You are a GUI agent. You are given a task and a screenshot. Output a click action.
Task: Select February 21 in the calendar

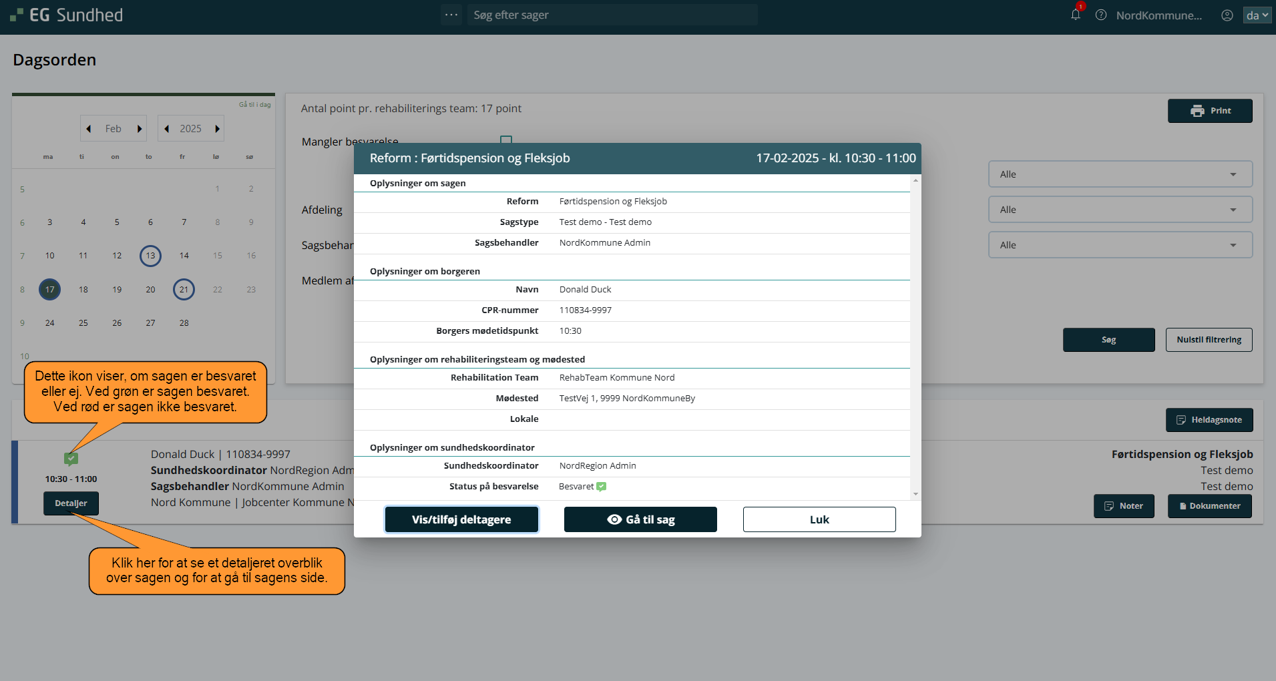pos(184,289)
